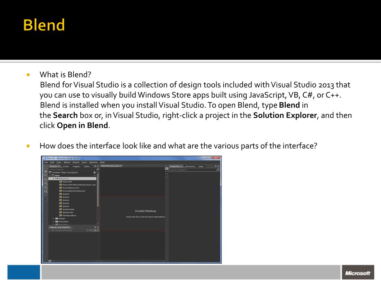The image size is (381, 286).
Task: Expand the Presenters folder
Action: click(54, 222)
